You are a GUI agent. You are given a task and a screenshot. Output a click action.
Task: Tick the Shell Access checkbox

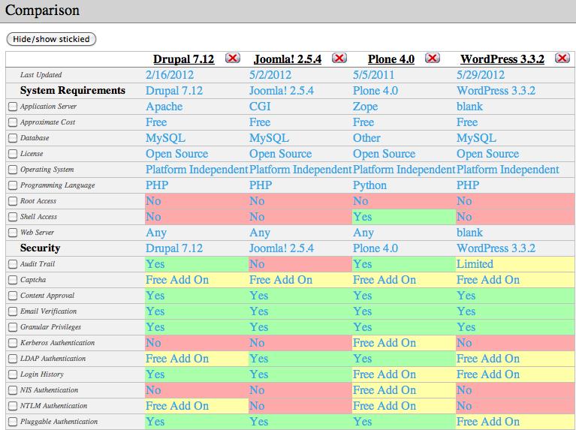(13, 217)
